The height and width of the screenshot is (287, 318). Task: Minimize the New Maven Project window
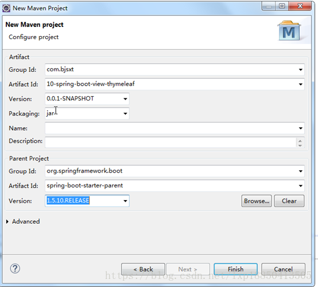[268, 6]
